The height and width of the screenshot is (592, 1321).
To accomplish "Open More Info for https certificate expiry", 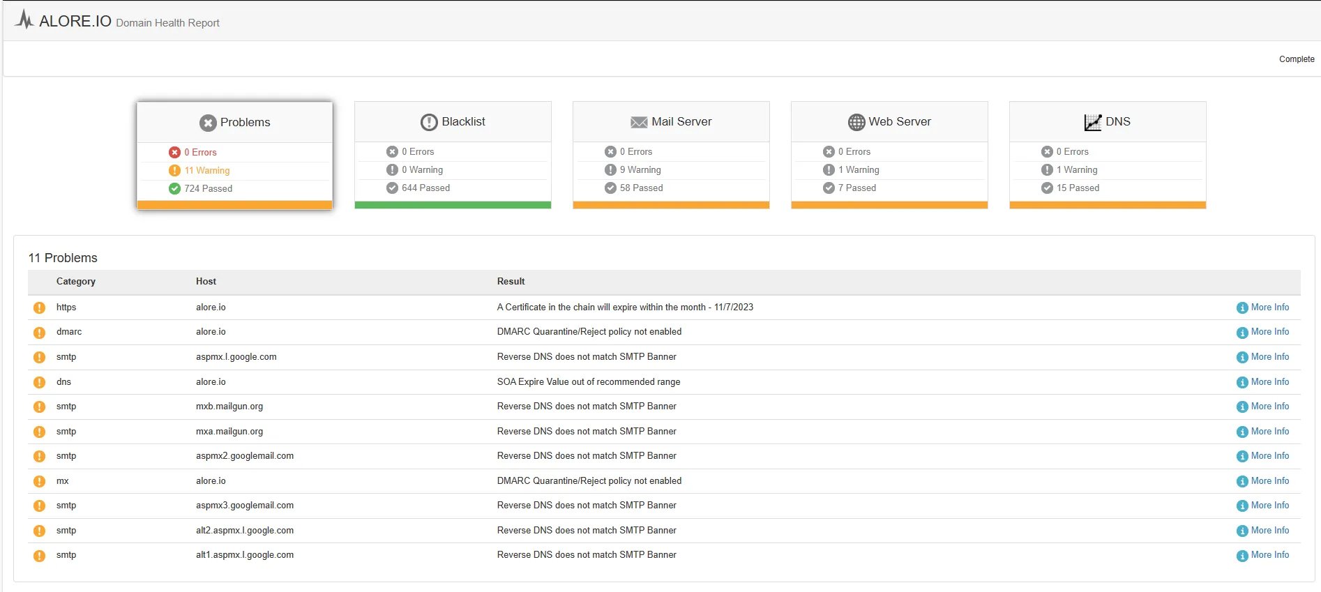I will [1263, 308].
